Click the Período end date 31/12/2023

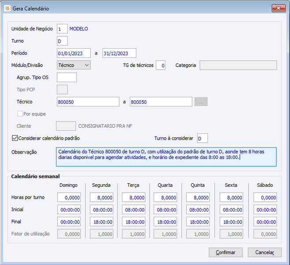pos(119,53)
